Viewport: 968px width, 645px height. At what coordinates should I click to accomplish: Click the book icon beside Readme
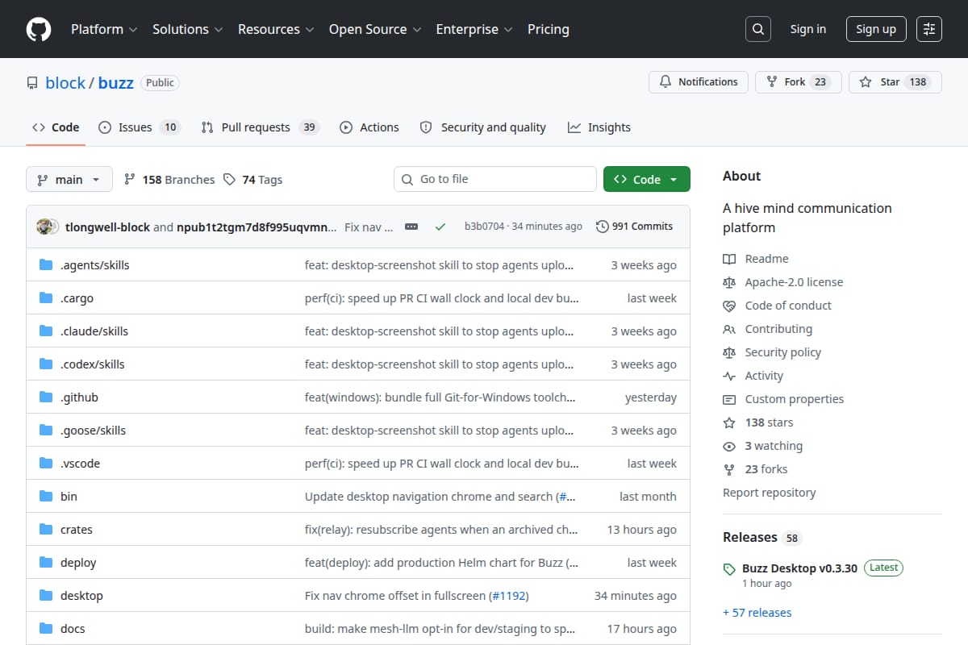(x=729, y=259)
